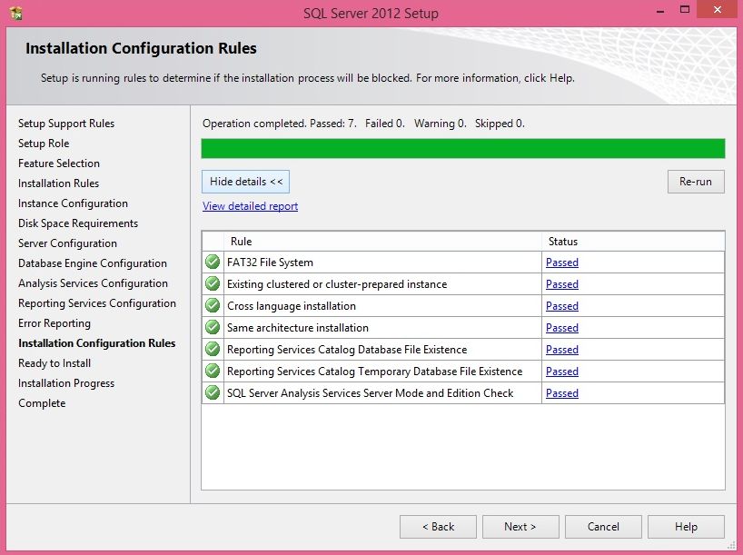Click the Re-run button
743x555 pixels.
pos(696,181)
